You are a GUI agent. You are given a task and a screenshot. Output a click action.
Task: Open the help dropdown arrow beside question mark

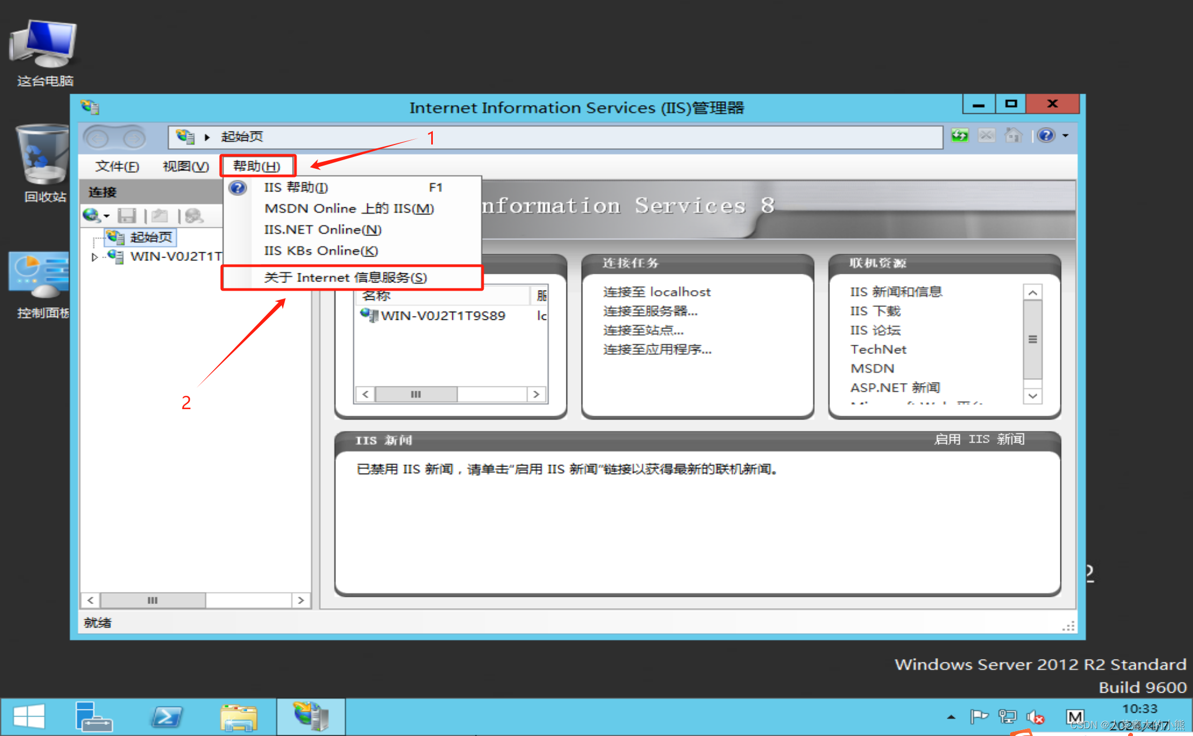pyautogui.click(x=1065, y=135)
